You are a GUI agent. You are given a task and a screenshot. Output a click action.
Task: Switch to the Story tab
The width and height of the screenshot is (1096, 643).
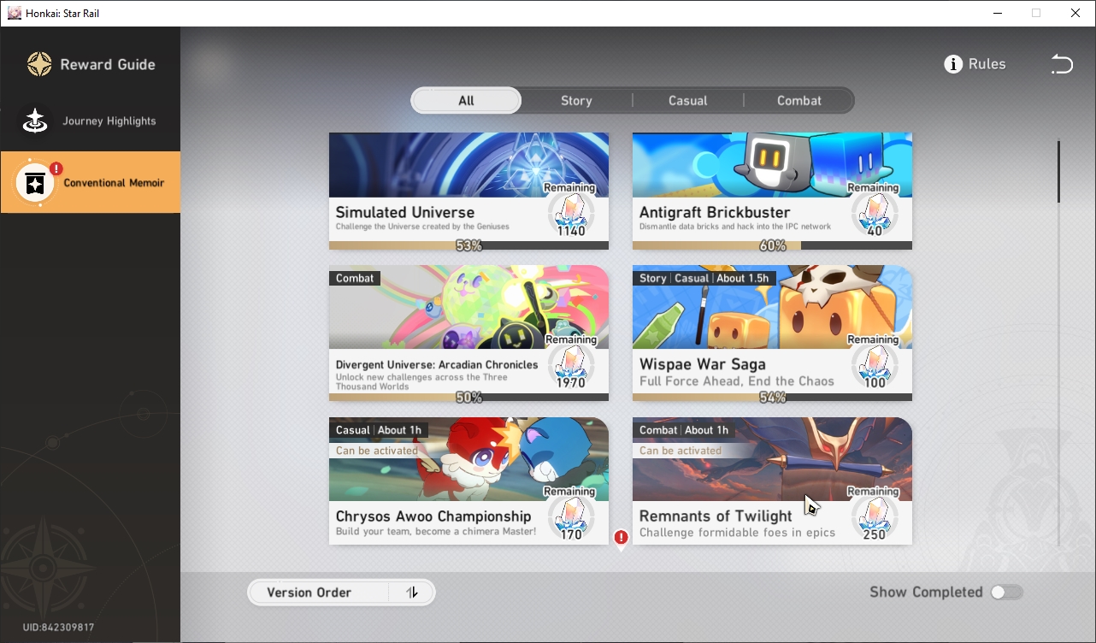(x=576, y=100)
